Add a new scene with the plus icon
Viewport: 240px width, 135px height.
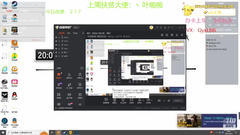83,33
